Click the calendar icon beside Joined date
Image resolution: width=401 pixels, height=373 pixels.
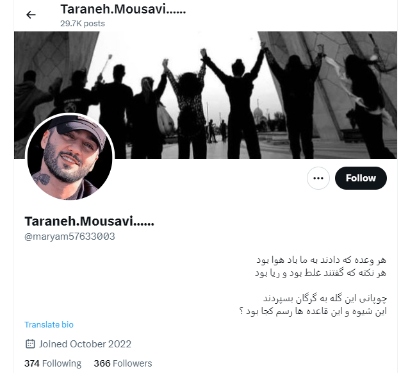[x=30, y=344]
